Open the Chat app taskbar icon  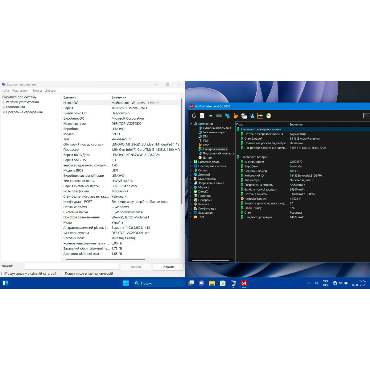[202, 283]
